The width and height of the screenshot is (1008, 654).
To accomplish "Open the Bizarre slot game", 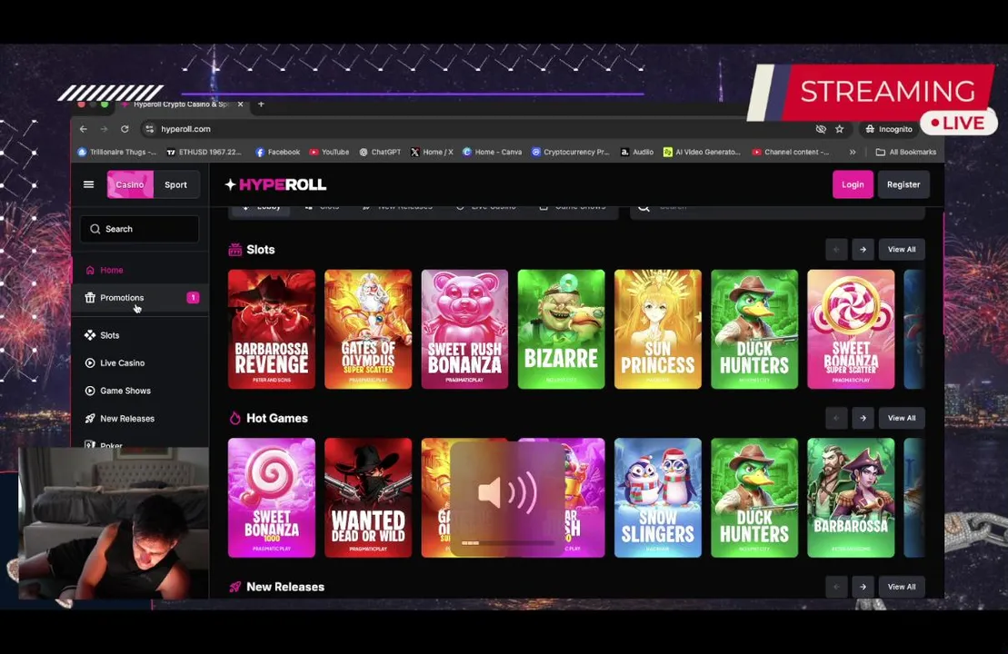I will (561, 329).
